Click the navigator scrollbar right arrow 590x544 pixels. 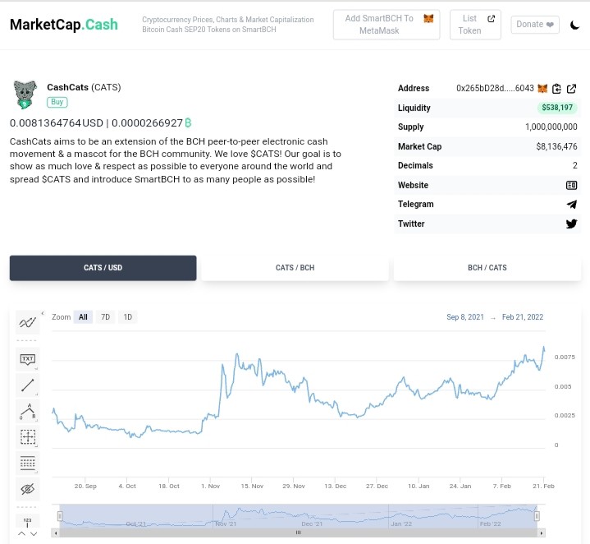[x=541, y=532]
